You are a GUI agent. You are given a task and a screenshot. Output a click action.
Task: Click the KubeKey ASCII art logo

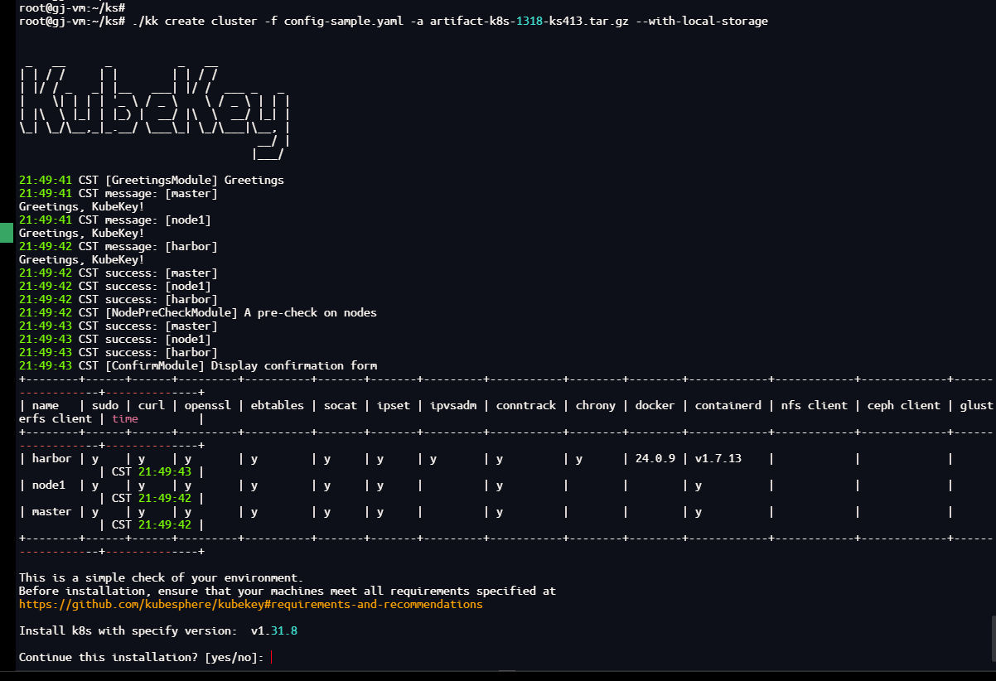153,108
